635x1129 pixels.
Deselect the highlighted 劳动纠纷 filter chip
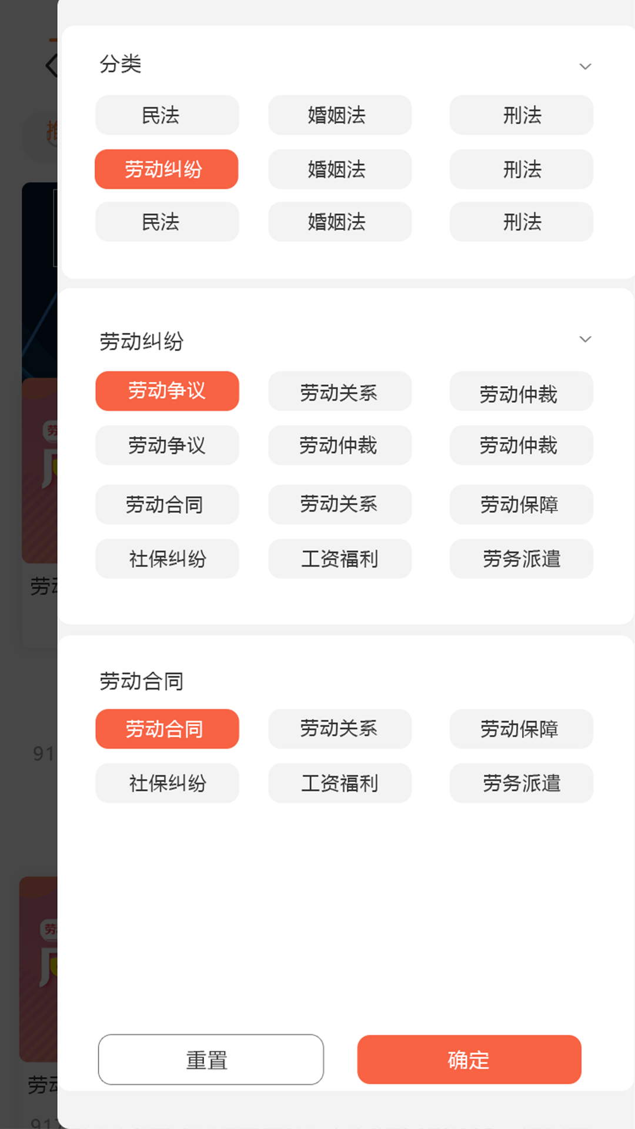[x=166, y=169]
